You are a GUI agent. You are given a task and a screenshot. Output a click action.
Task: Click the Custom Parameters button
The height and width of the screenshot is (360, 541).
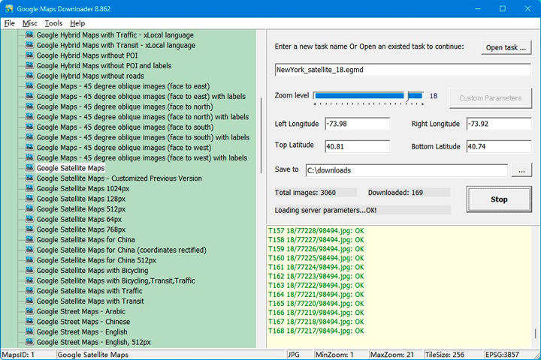point(490,98)
